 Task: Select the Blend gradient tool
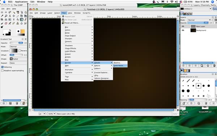tap(22, 20)
